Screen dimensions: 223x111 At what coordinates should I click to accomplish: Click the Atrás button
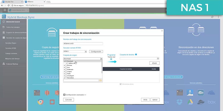point(145,100)
